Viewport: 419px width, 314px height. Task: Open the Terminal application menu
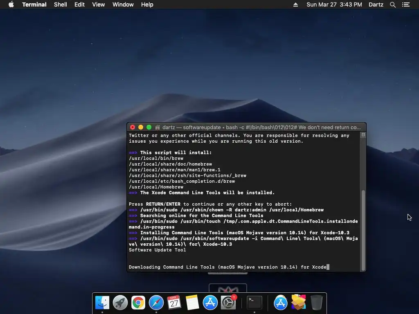pos(34,4)
